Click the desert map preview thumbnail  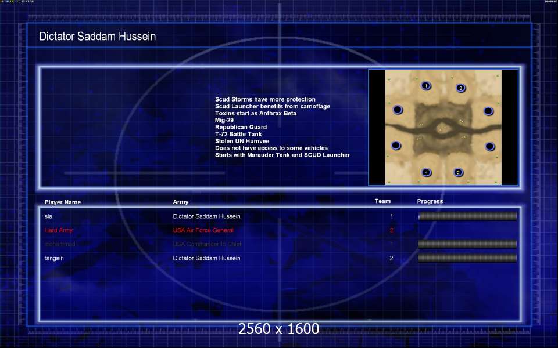(x=443, y=127)
